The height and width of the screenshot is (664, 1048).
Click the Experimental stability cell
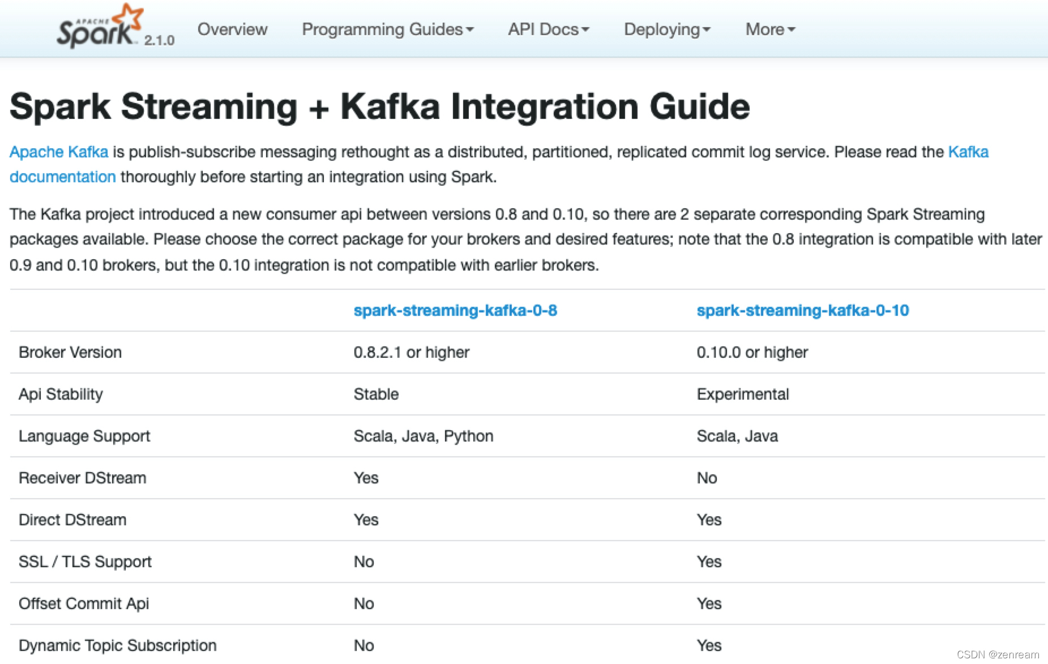click(742, 394)
